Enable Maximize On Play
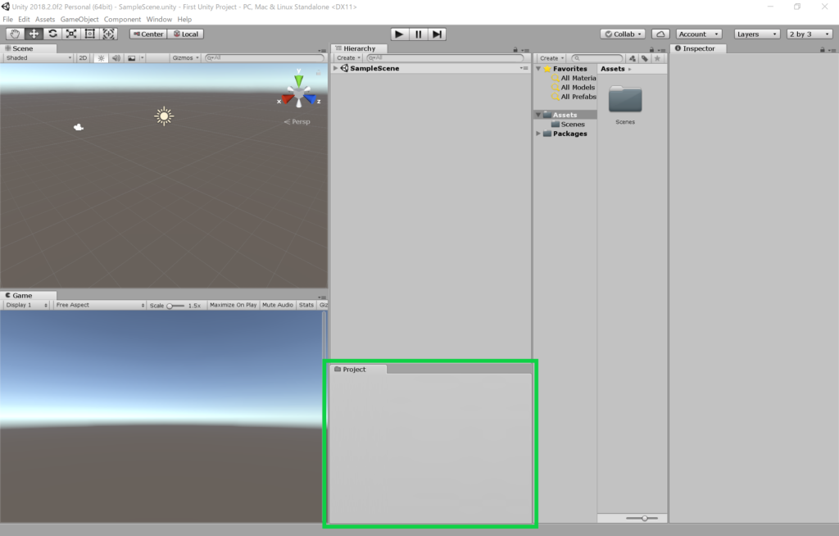 (233, 305)
